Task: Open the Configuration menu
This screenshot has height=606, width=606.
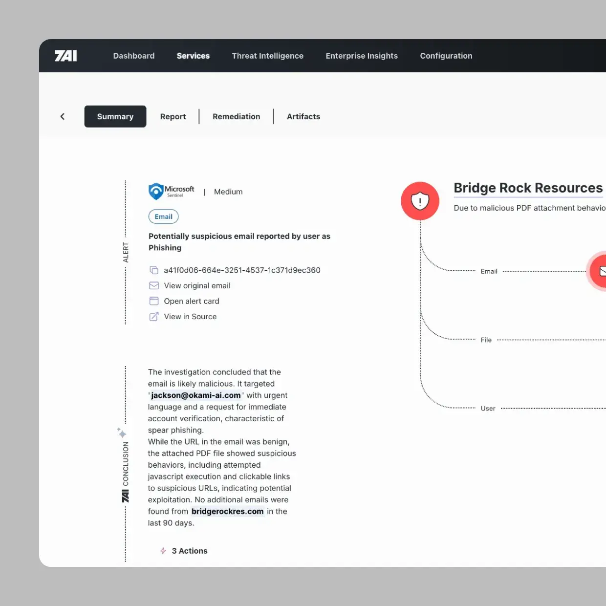Action: (x=446, y=56)
